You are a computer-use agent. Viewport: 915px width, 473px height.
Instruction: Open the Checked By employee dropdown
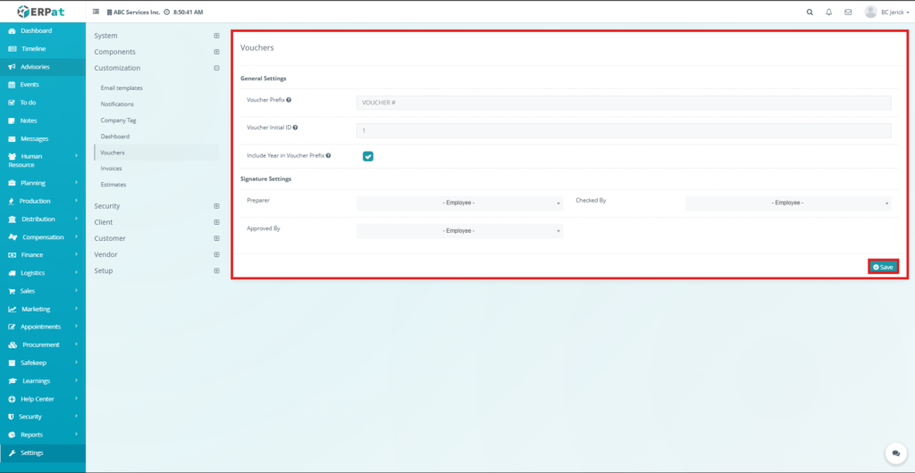(788, 203)
